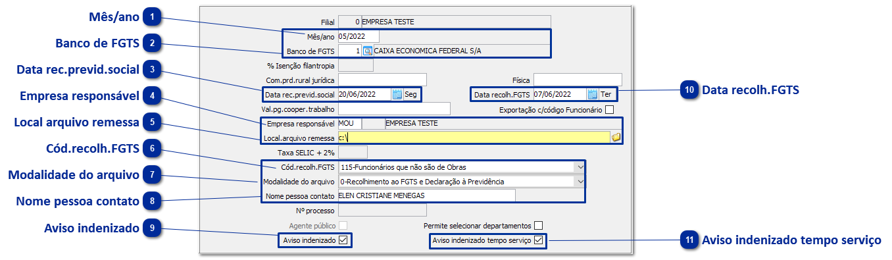Click Com.prd.rural jurídica input field
The image size is (892, 260).
pyautogui.click(x=382, y=80)
